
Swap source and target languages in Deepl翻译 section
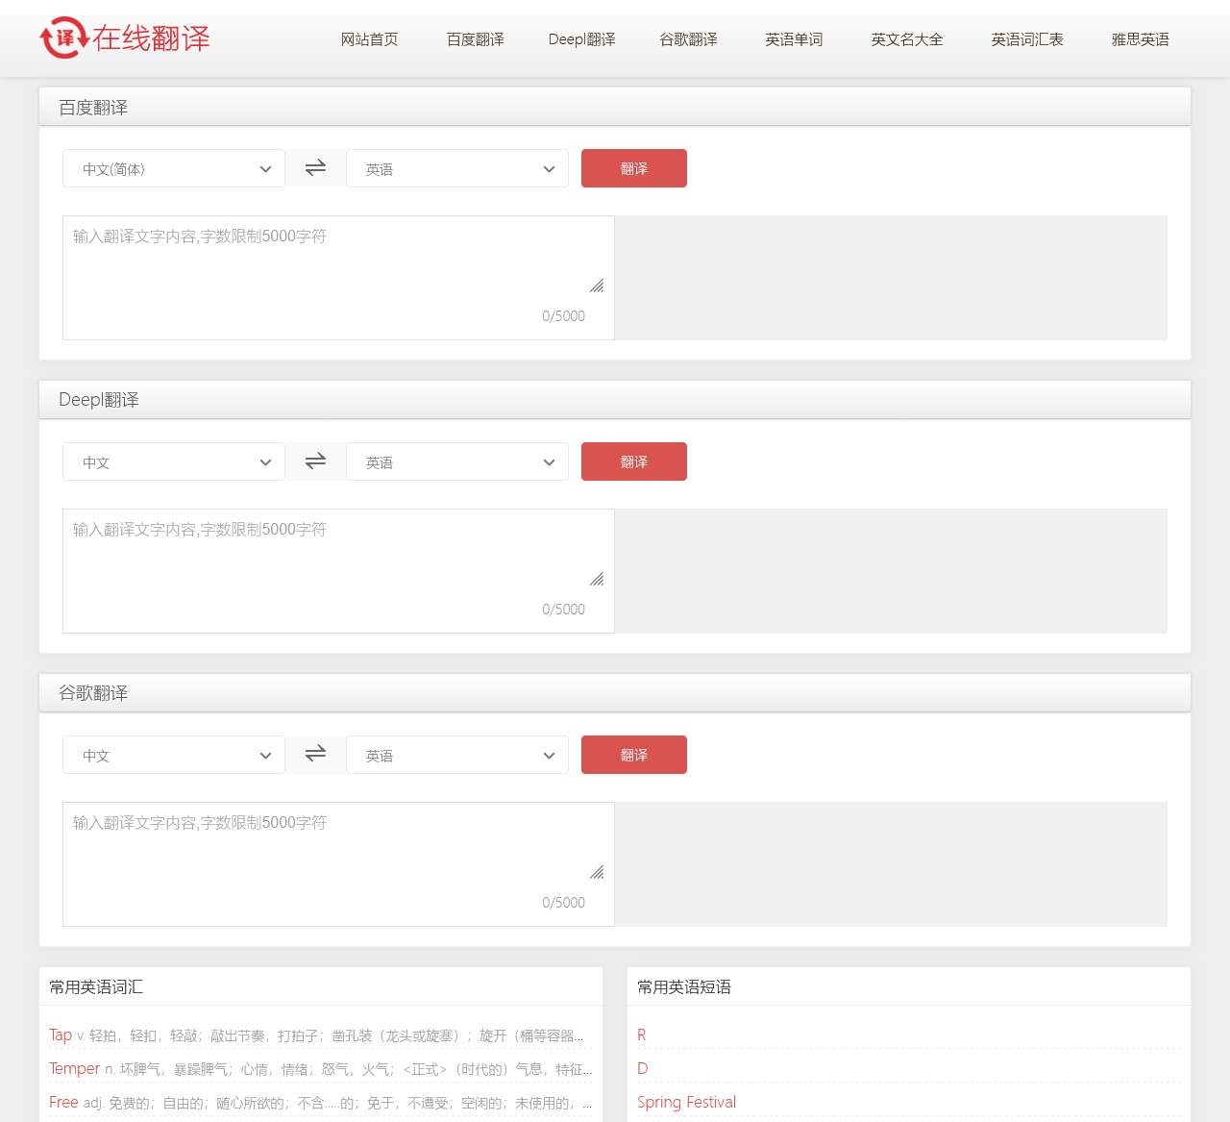315,461
